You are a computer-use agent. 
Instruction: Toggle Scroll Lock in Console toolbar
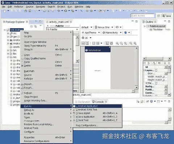[142, 102]
